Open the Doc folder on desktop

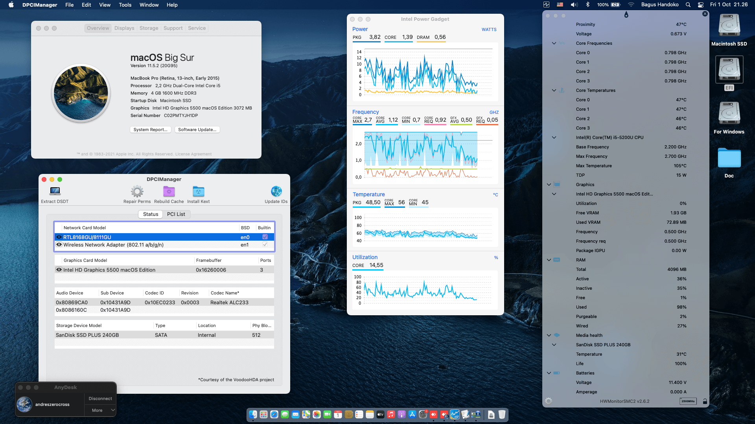[x=729, y=158]
